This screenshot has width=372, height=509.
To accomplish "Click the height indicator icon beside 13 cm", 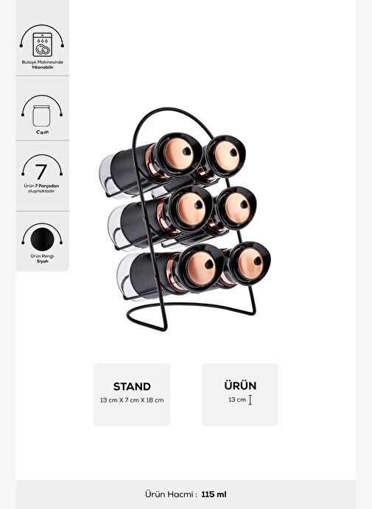I will click(x=250, y=400).
